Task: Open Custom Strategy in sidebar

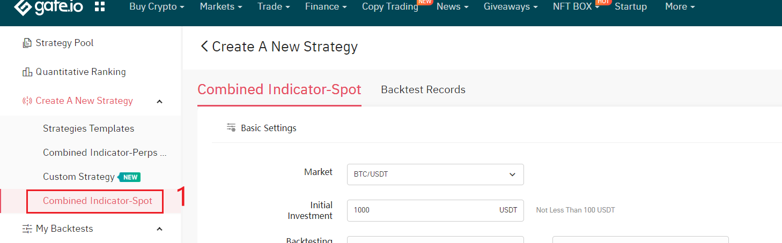Action: 79,177
